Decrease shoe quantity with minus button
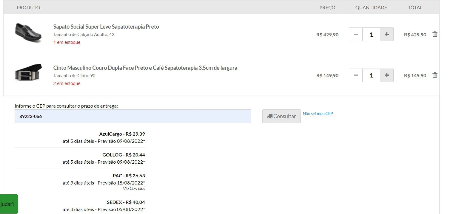This screenshot has width=459, height=214. pos(356,34)
